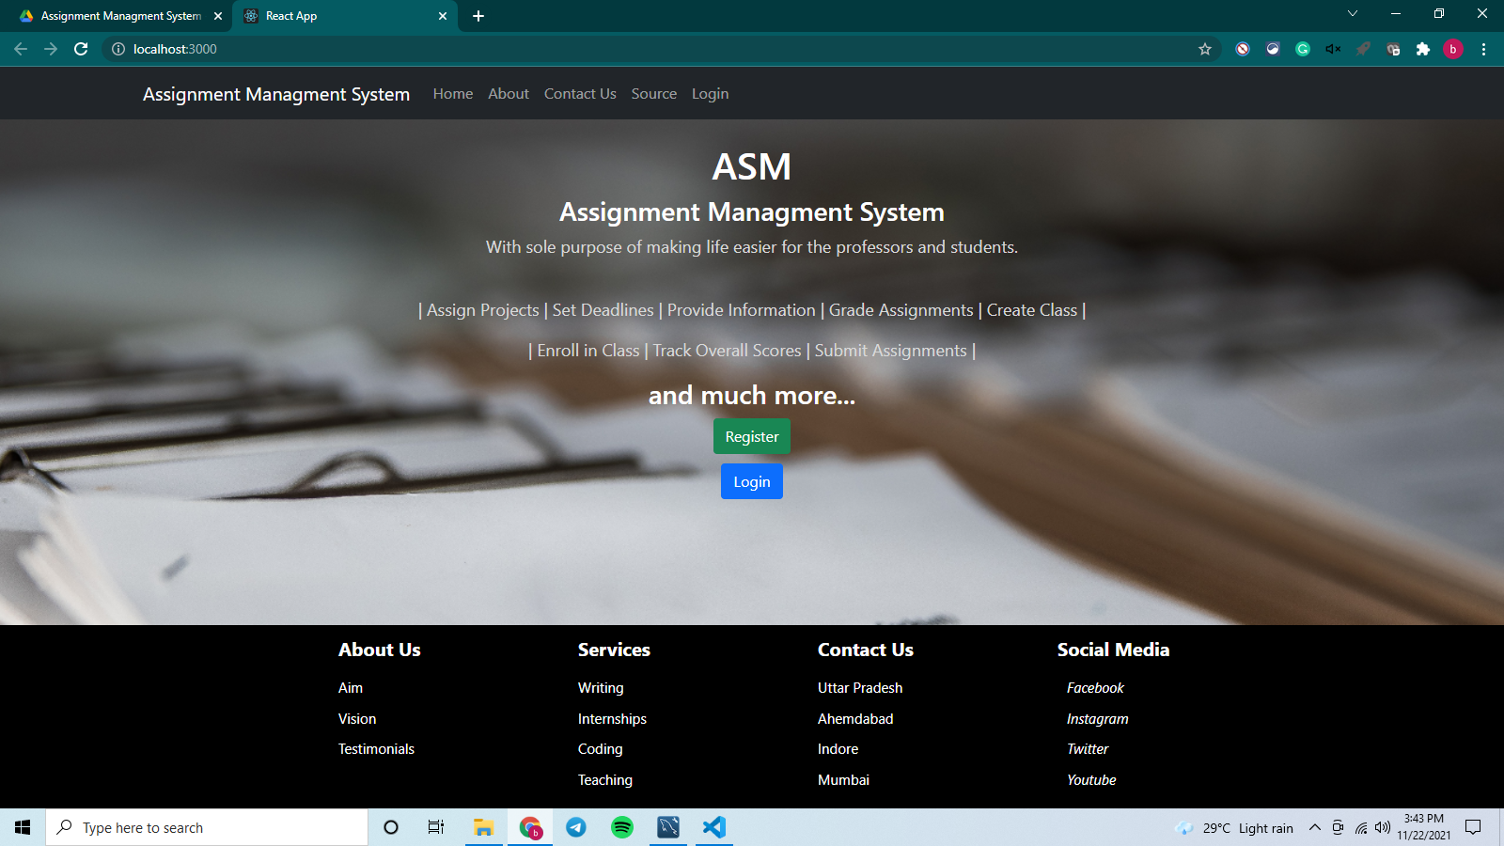Image resolution: width=1504 pixels, height=846 pixels.
Task: Open the Contact Us navbar link
Action: (x=580, y=94)
